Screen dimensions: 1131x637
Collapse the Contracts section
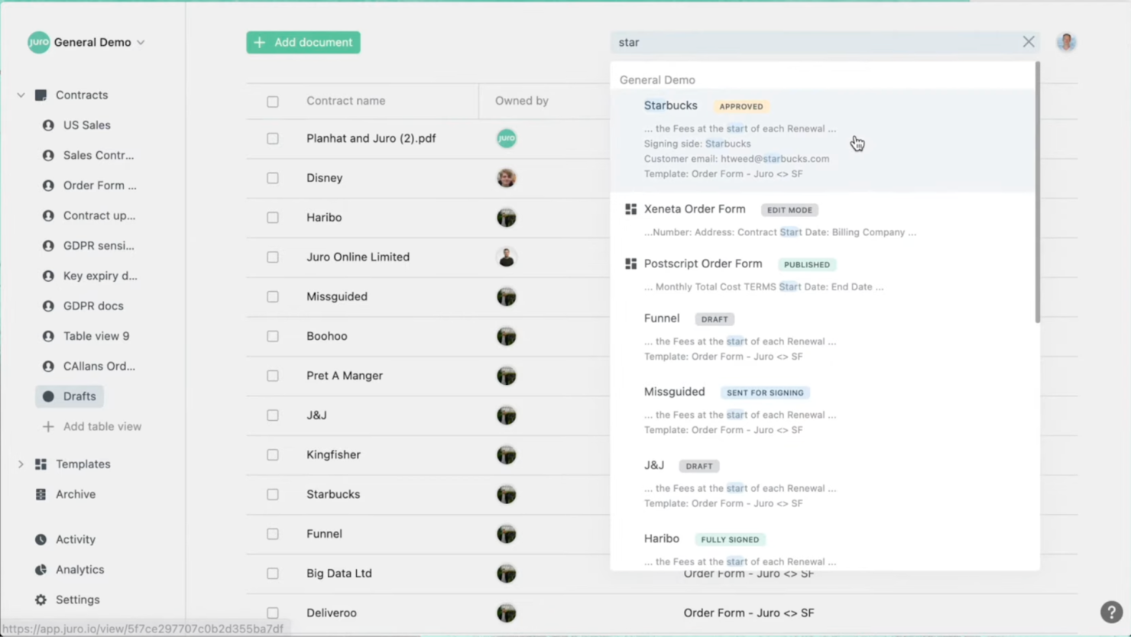[21, 95]
